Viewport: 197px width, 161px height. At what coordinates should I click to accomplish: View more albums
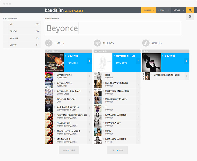coord(117,150)
